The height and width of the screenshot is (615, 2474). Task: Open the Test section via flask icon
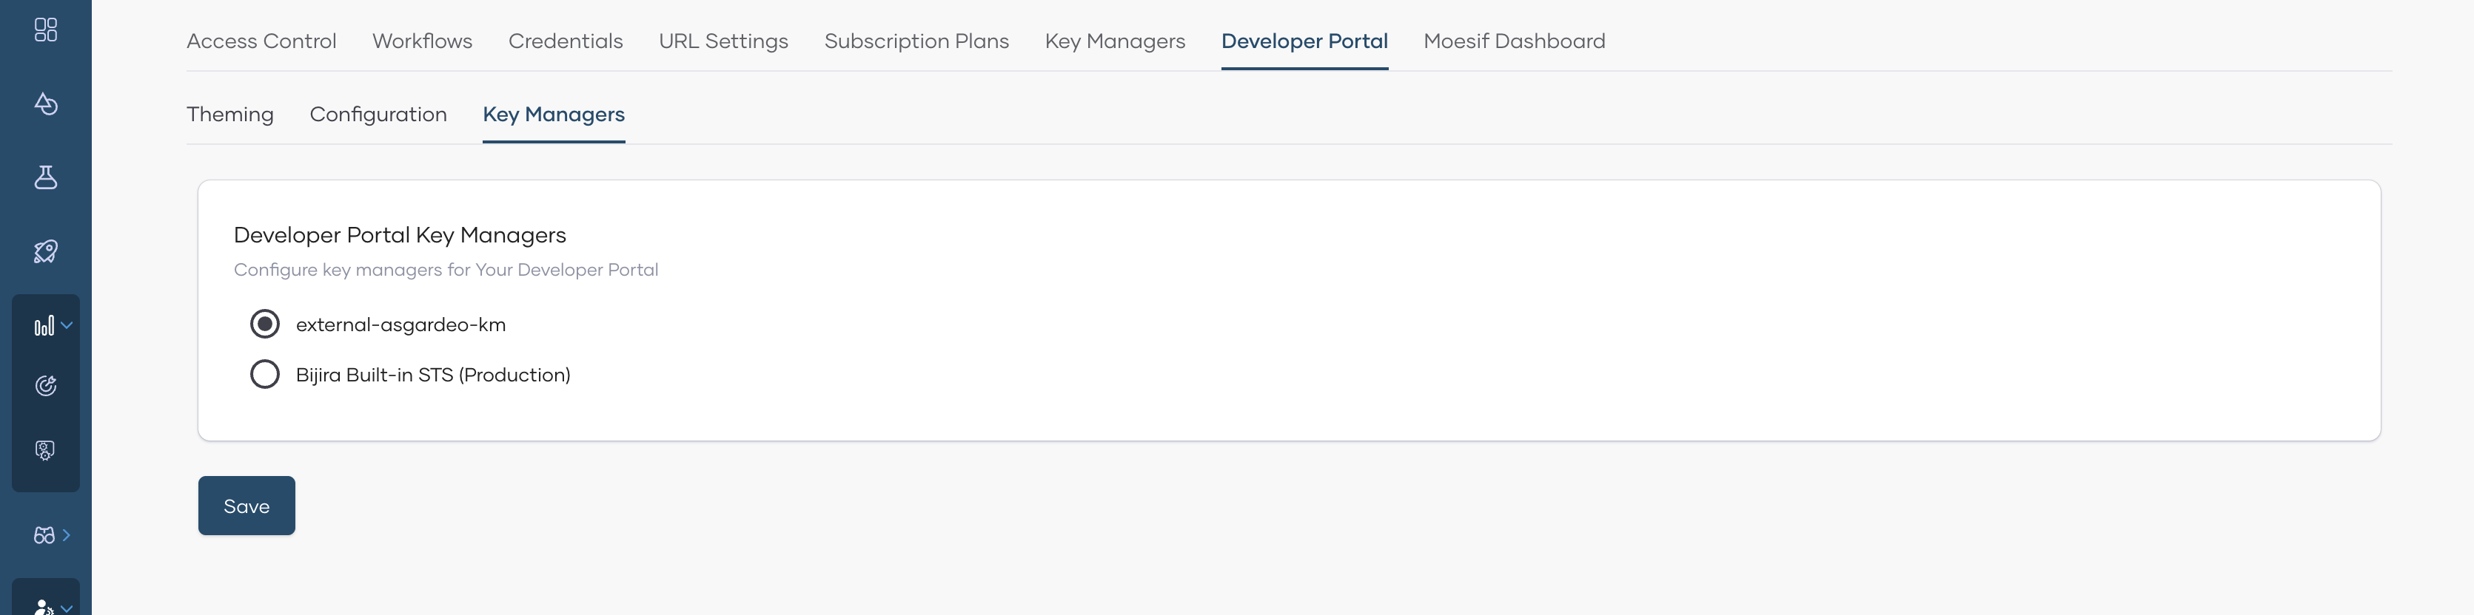pos(45,177)
